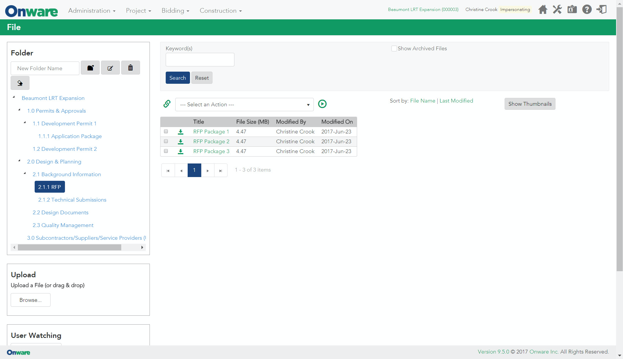Image resolution: width=623 pixels, height=359 pixels.
Task: Click the help question mark icon
Action: pos(587,10)
